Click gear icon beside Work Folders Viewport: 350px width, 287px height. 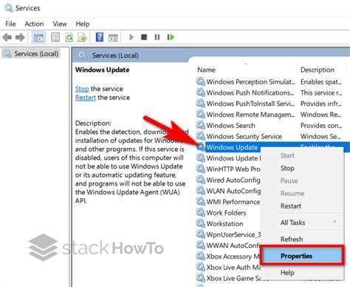click(201, 212)
